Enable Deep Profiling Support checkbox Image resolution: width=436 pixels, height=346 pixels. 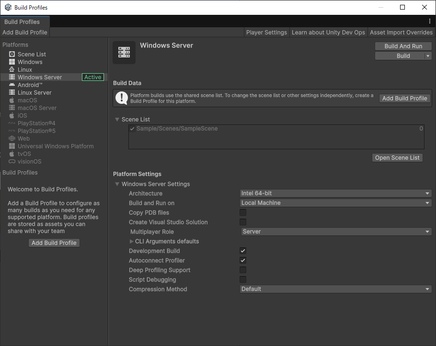[243, 270]
